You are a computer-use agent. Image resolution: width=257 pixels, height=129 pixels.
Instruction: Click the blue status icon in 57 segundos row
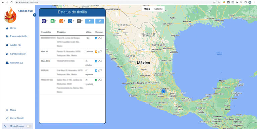pyautogui.click(x=96, y=71)
